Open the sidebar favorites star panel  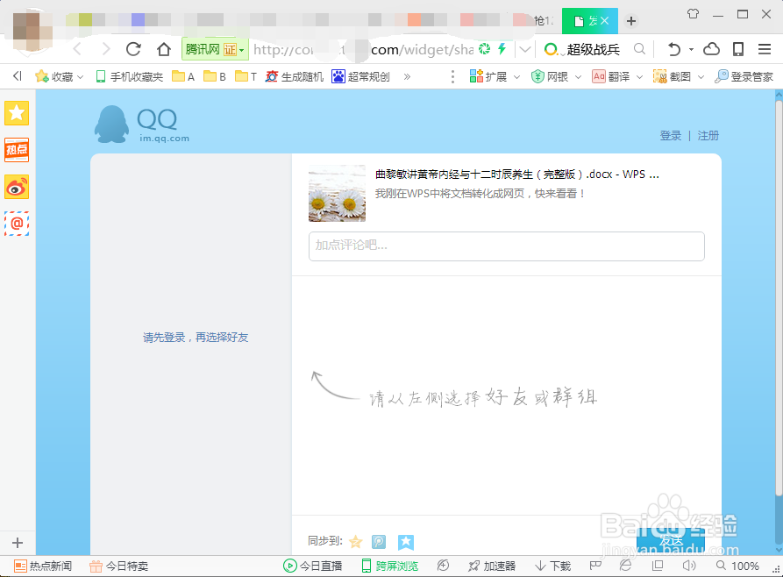[x=17, y=113]
